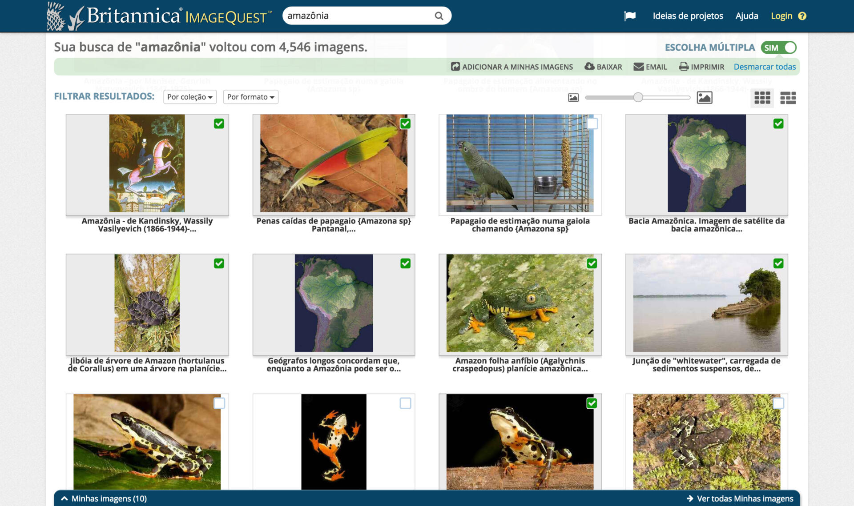Click the Desmarcar todas link
The image size is (854, 506).
tap(765, 67)
